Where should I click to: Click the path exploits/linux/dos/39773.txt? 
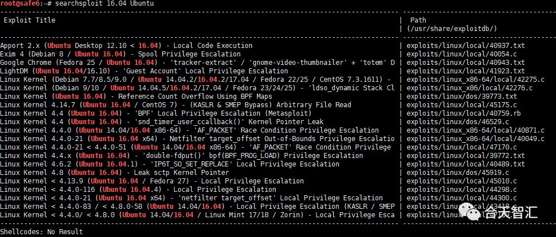click(462, 96)
